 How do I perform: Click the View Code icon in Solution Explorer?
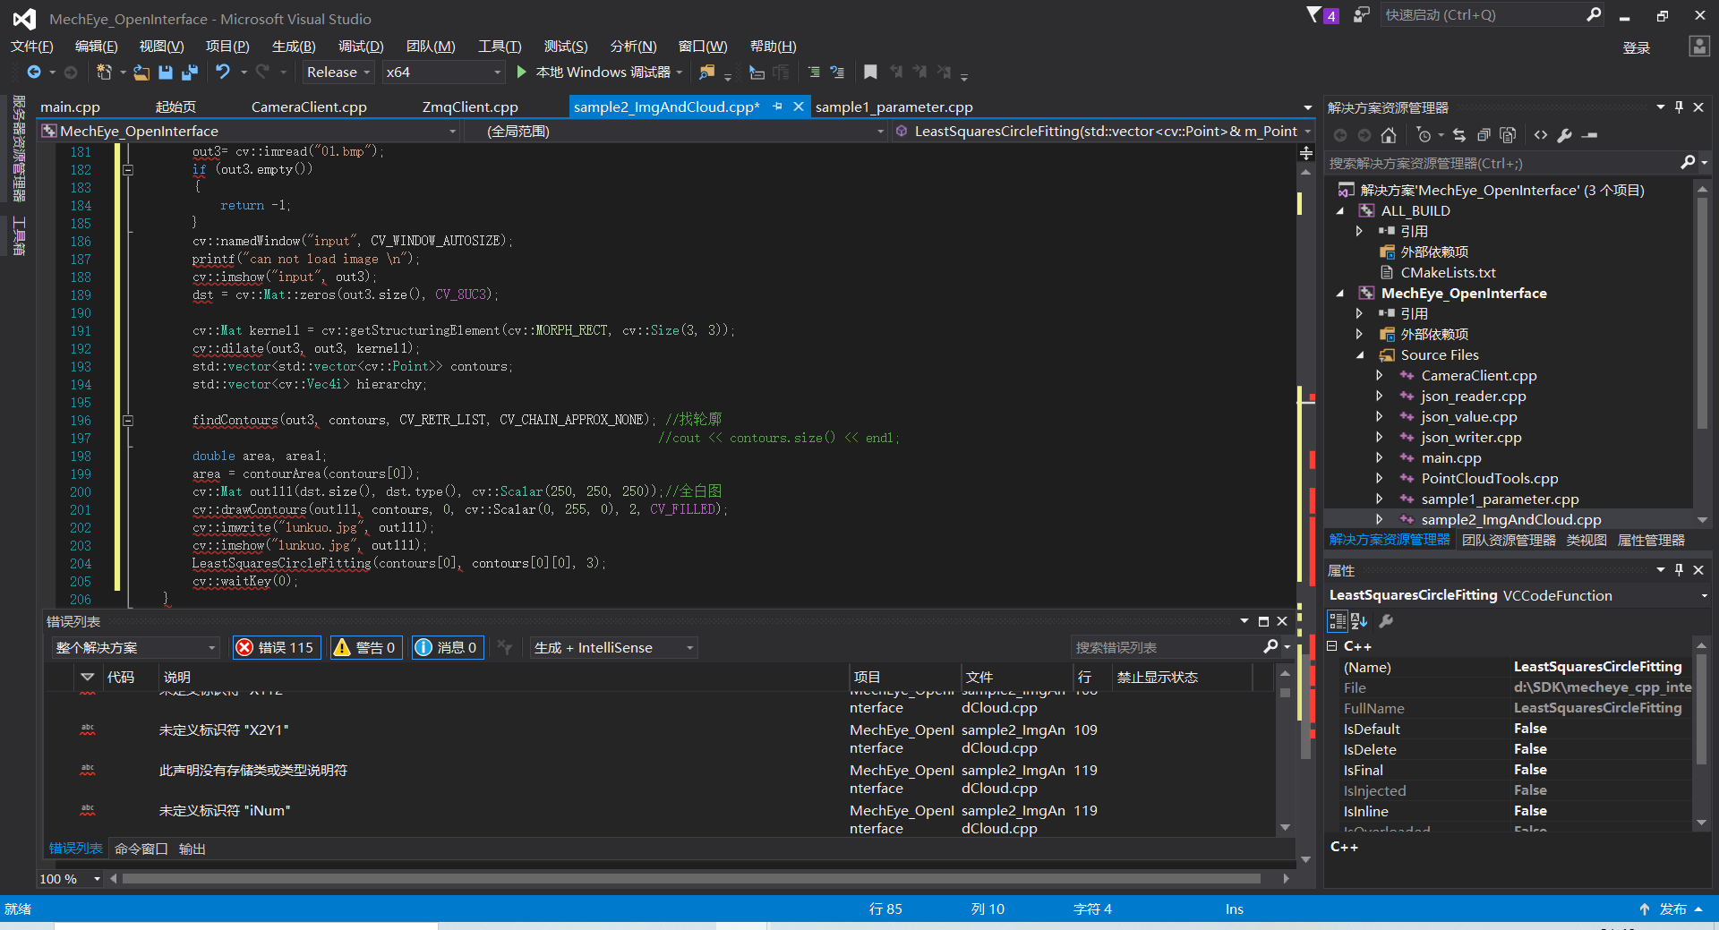(x=1541, y=135)
